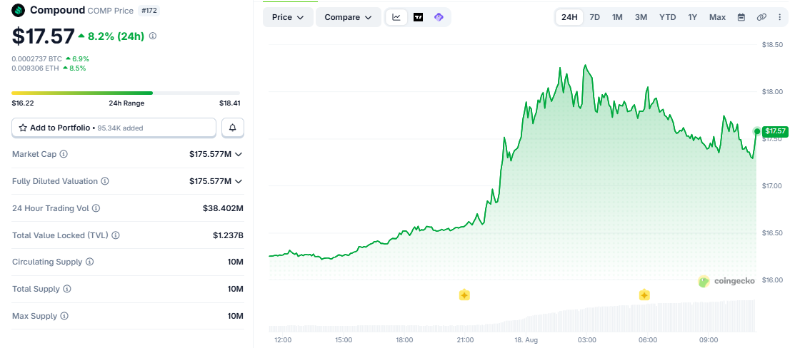This screenshot has height=348, width=795.
Task: Click Add to Portfolio button
Action: coord(114,128)
